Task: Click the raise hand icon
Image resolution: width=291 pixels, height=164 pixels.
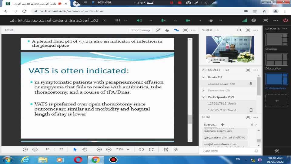Action: [211, 20]
